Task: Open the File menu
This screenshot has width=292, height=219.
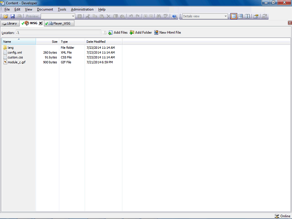Action: pos(7,9)
